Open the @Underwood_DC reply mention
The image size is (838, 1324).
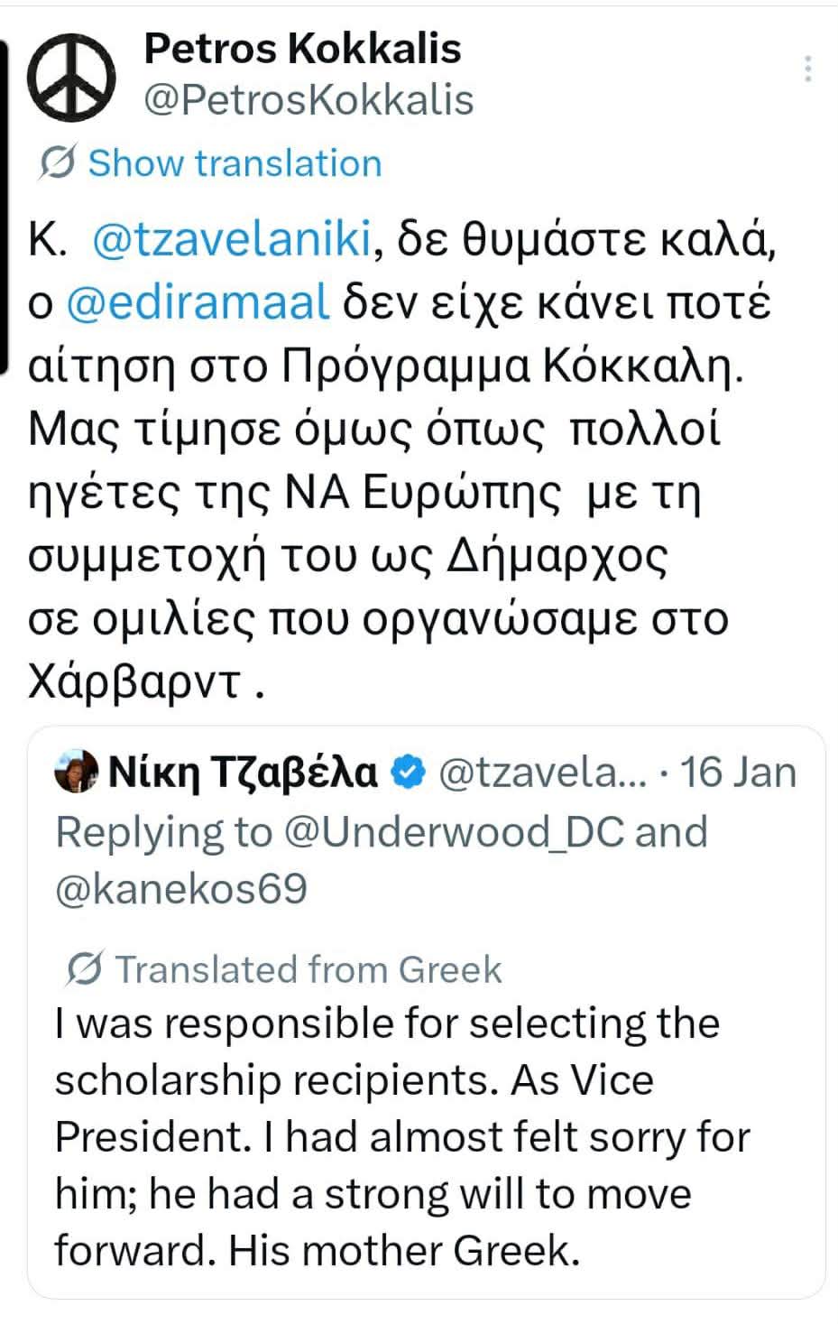[x=454, y=832]
